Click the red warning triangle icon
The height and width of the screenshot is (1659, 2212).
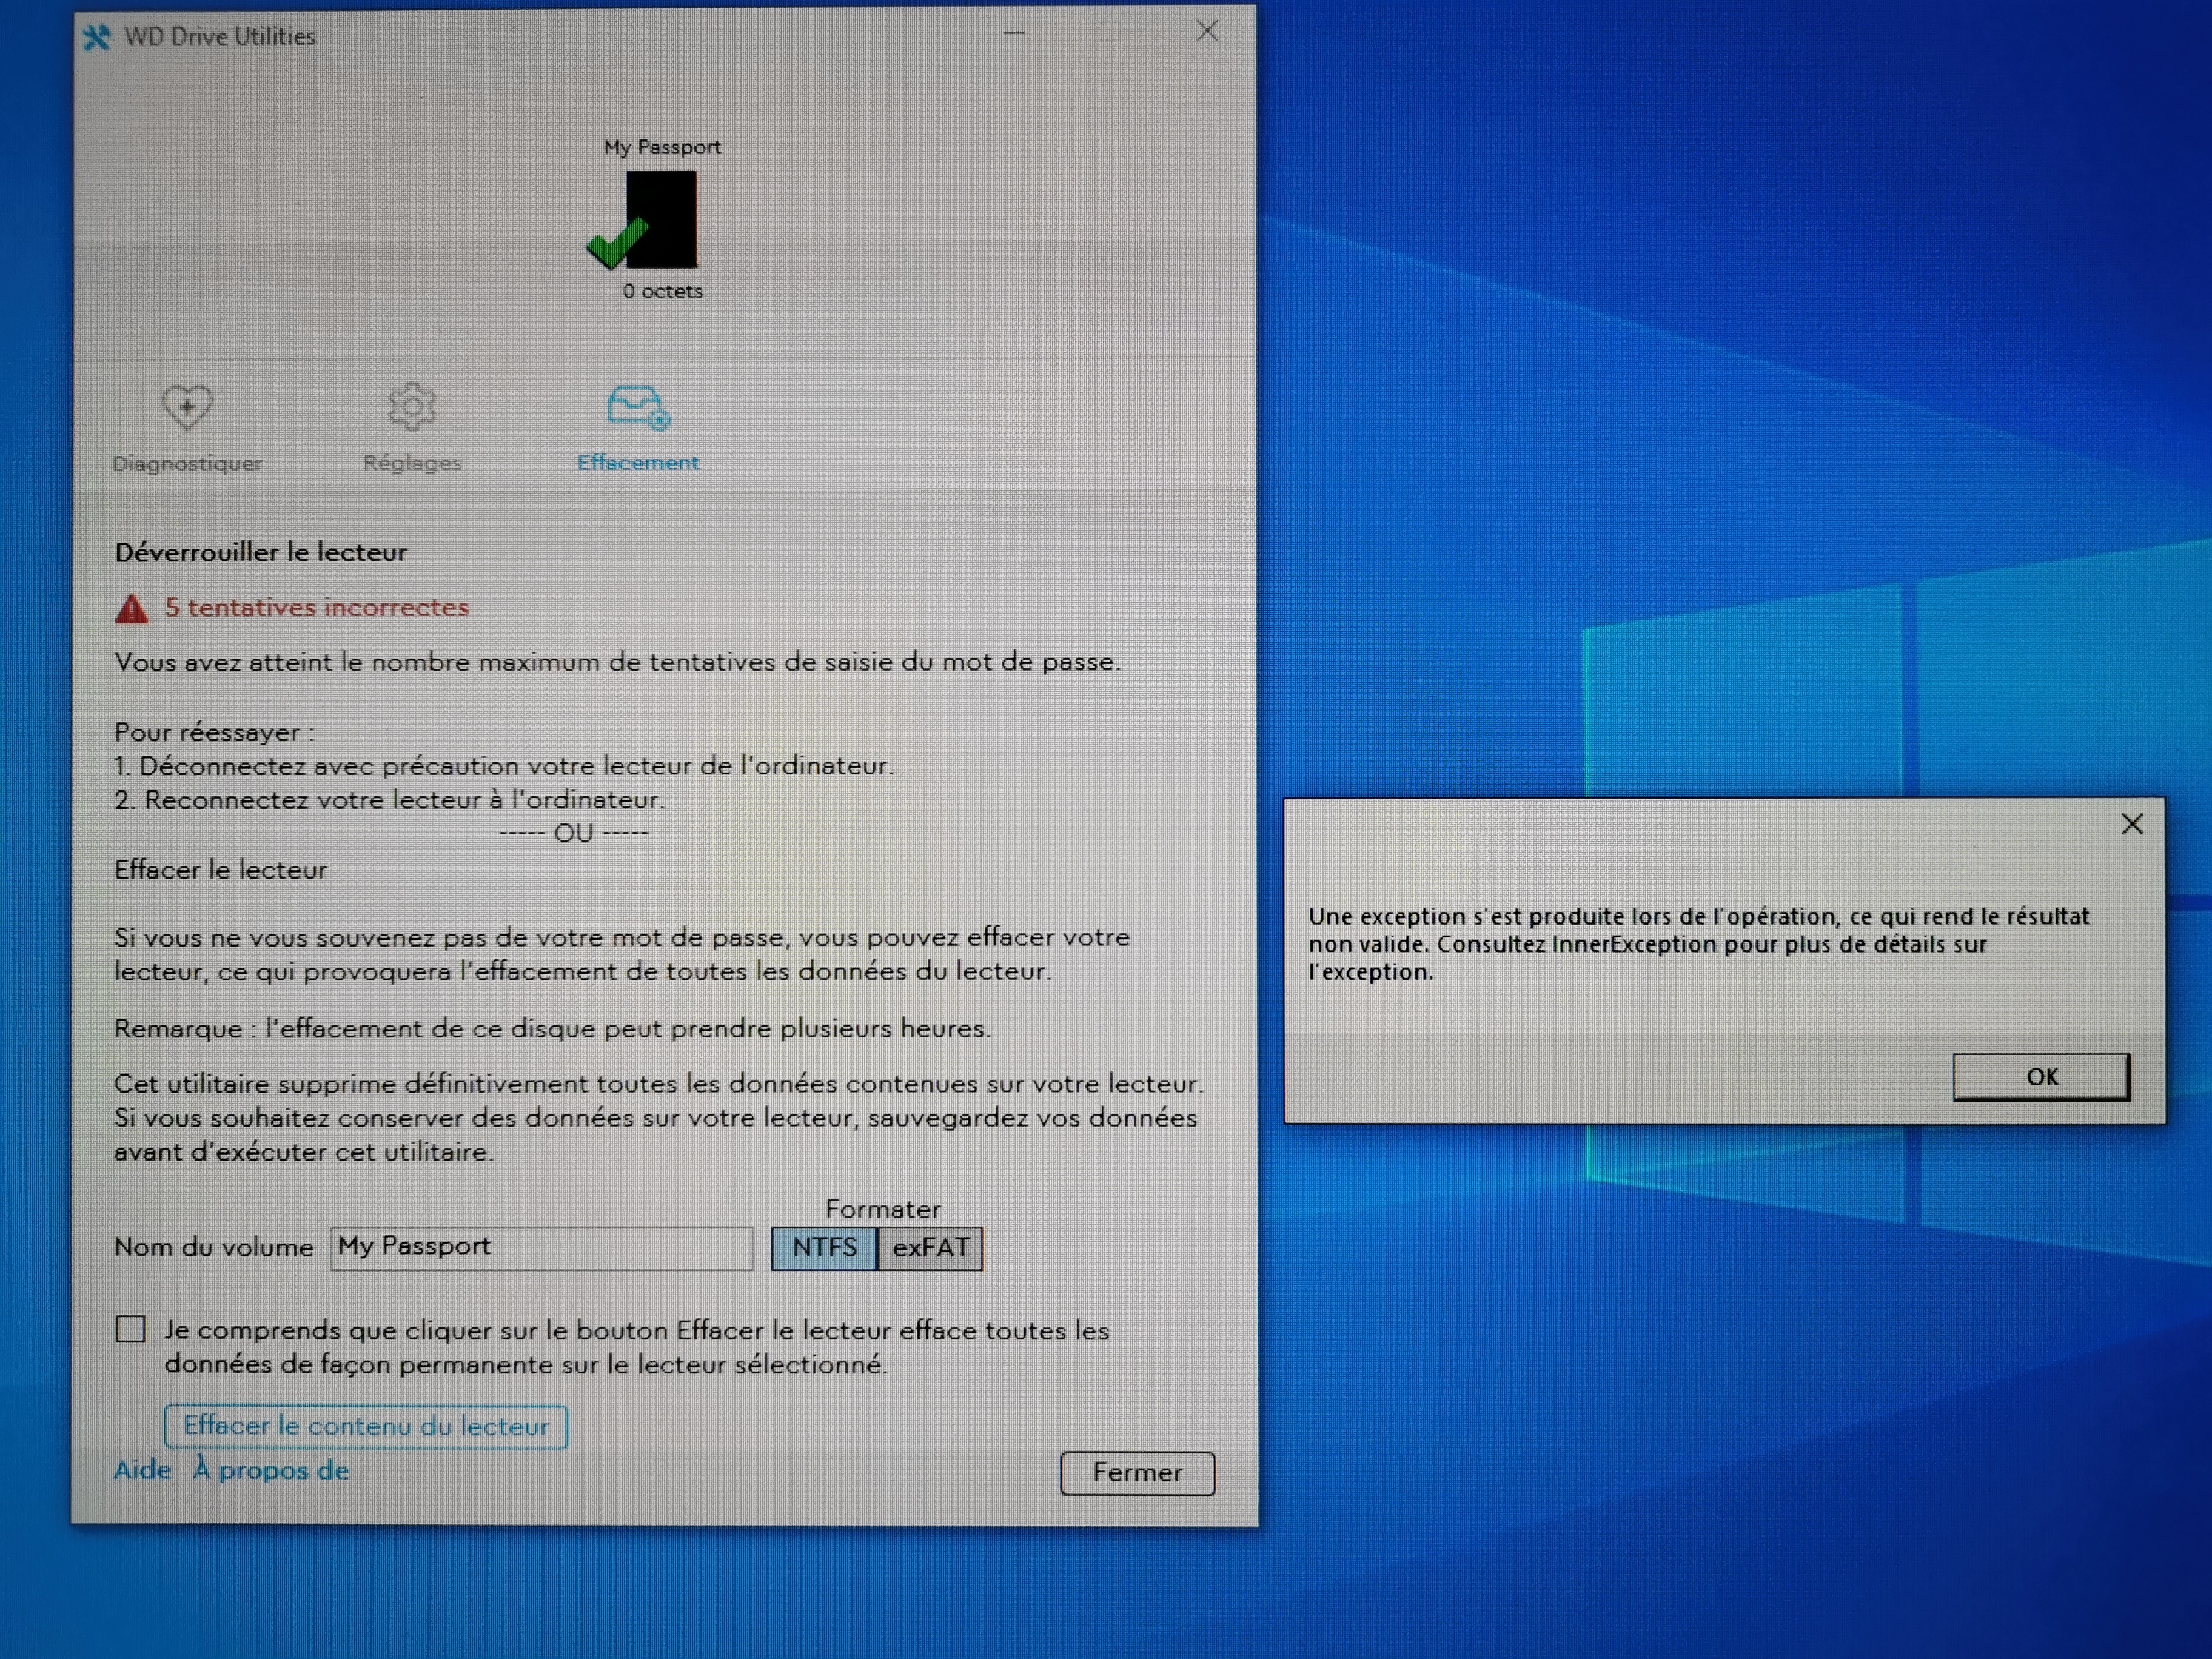click(x=131, y=609)
